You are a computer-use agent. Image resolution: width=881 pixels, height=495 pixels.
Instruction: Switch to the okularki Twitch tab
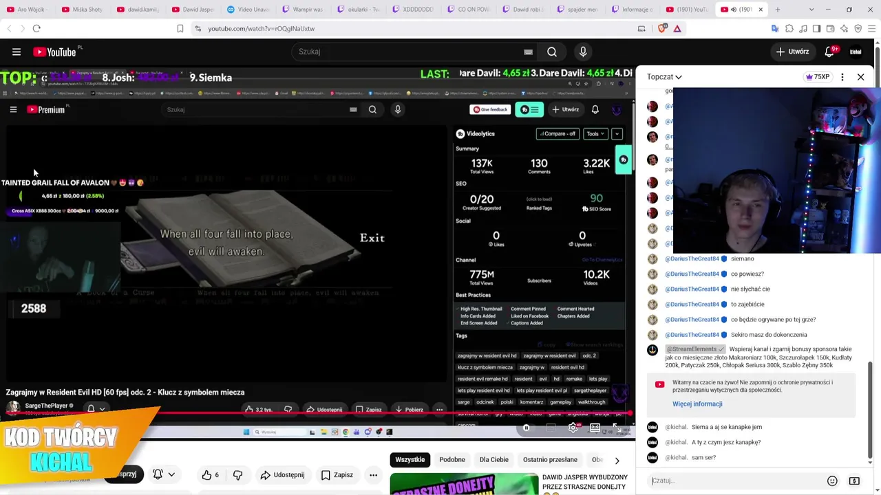click(358, 10)
